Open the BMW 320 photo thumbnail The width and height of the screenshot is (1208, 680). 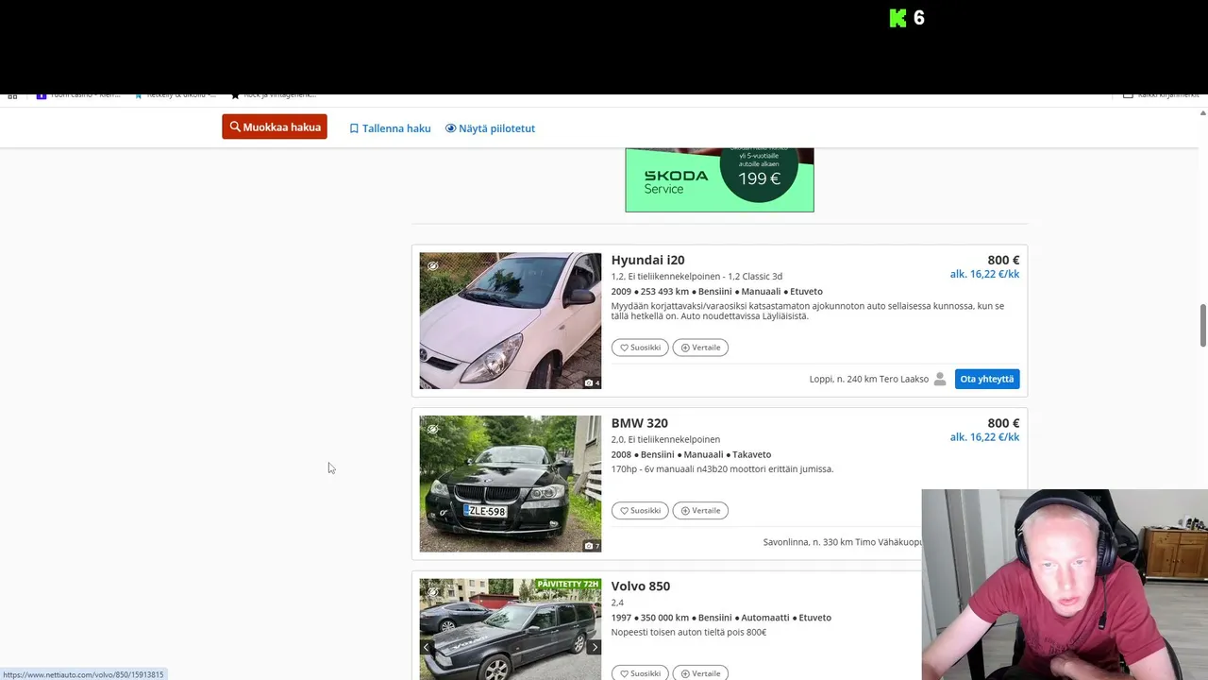click(x=511, y=484)
